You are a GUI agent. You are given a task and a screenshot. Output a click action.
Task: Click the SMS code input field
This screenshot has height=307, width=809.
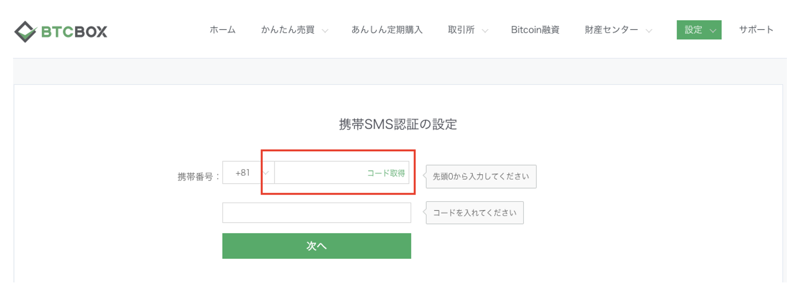click(317, 213)
